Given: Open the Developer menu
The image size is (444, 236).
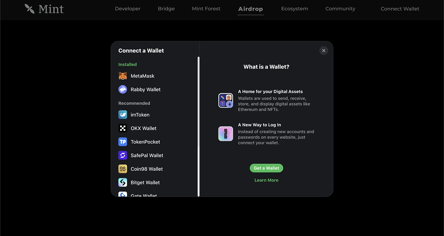Looking at the screenshot, I should pyautogui.click(x=128, y=9).
